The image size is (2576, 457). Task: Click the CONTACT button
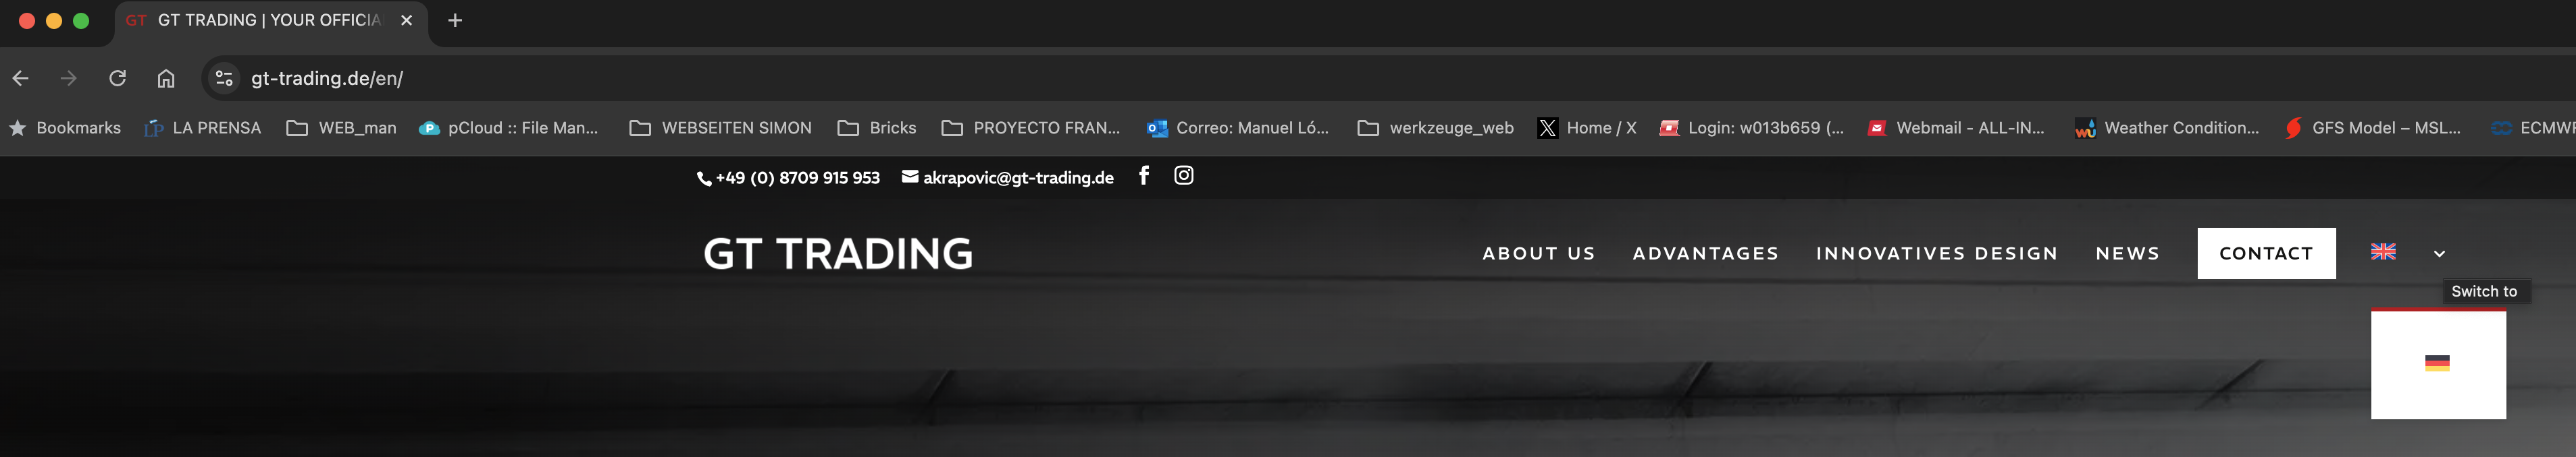(2266, 253)
